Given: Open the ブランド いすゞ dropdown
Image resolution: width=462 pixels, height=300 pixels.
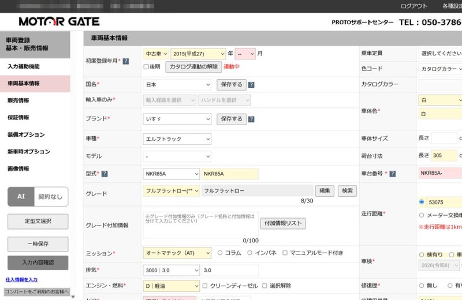Looking at the screenshot, I should pos(177,119).
